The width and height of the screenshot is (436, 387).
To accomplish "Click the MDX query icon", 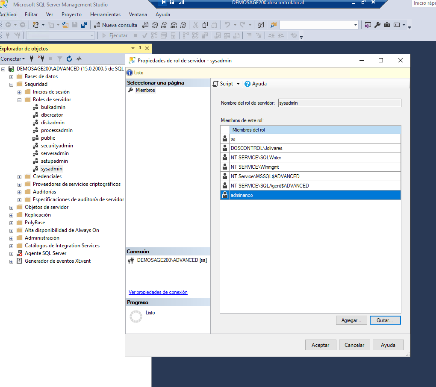I will (x=155, y=25).
